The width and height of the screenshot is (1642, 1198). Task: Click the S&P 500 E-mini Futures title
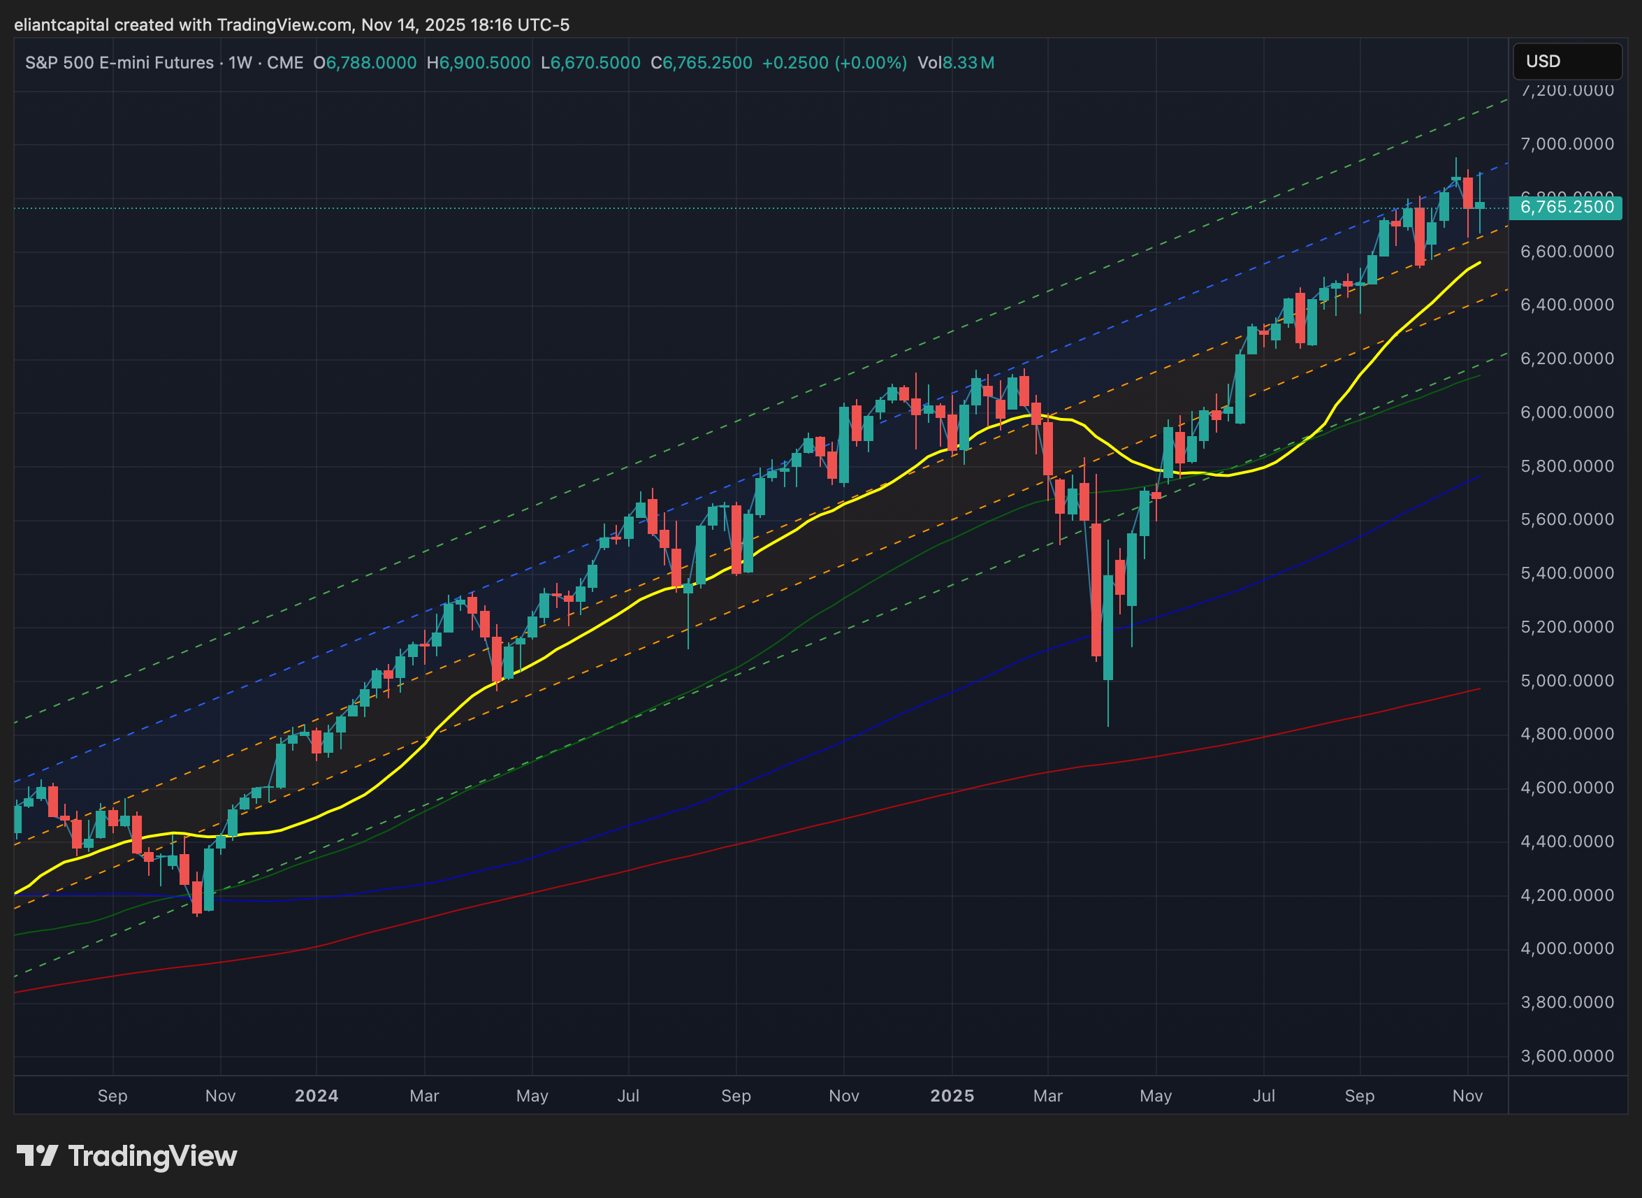click(x=119, y=63)
